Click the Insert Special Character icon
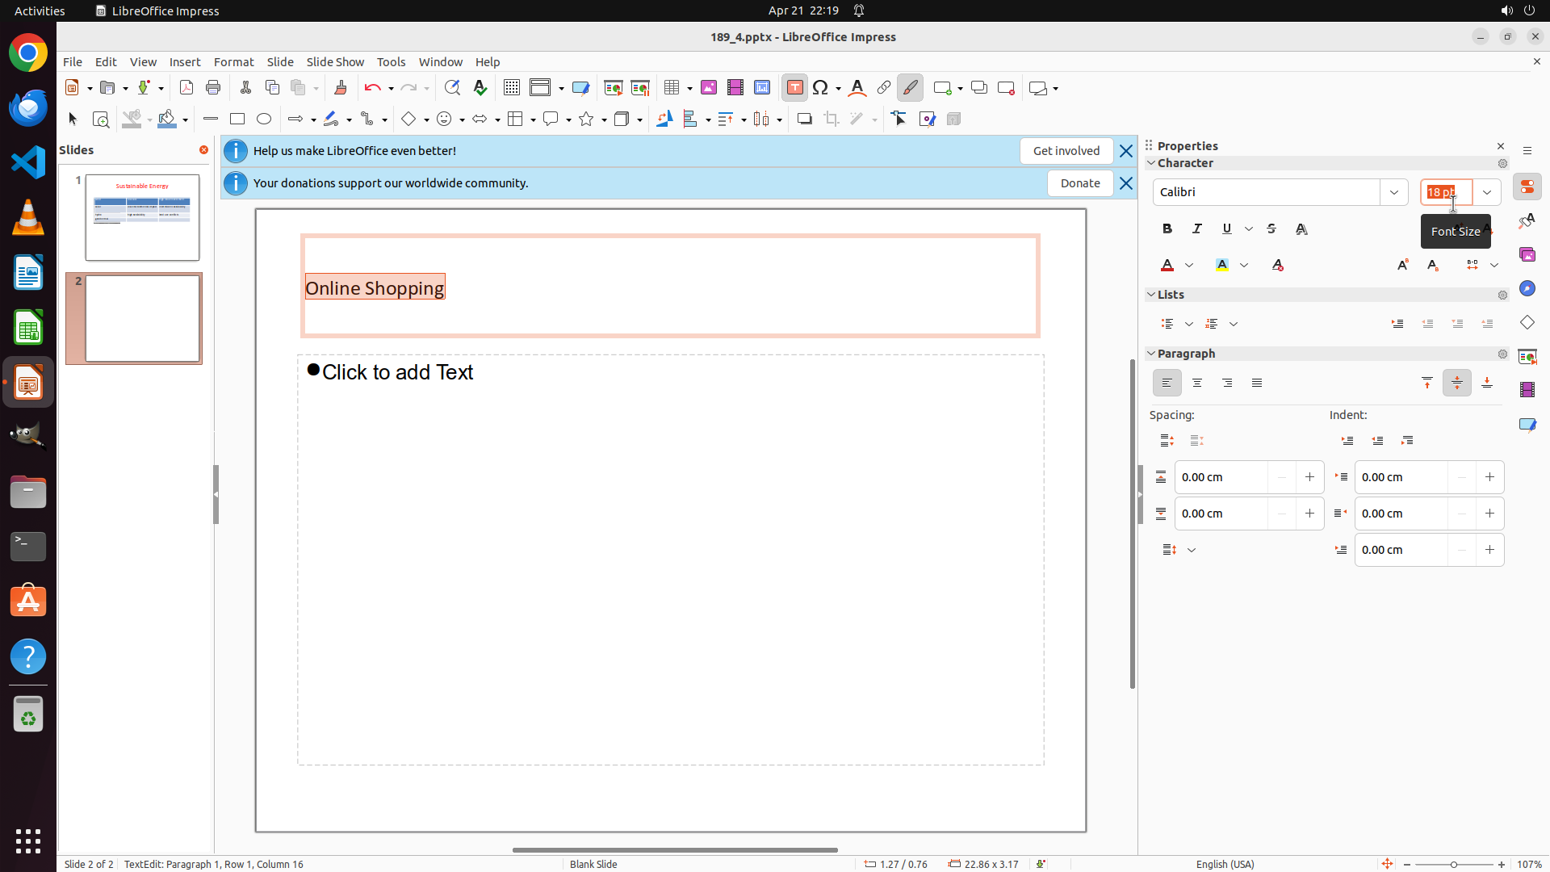 (821, 88)
